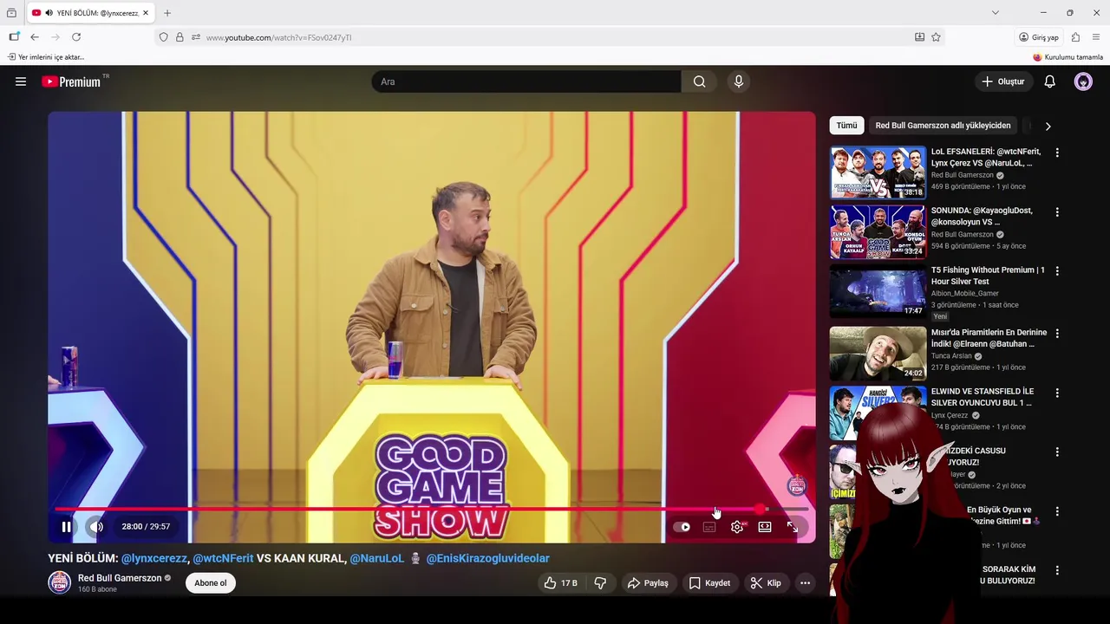Open the Red Bull Gamerszon channel name

120,578
